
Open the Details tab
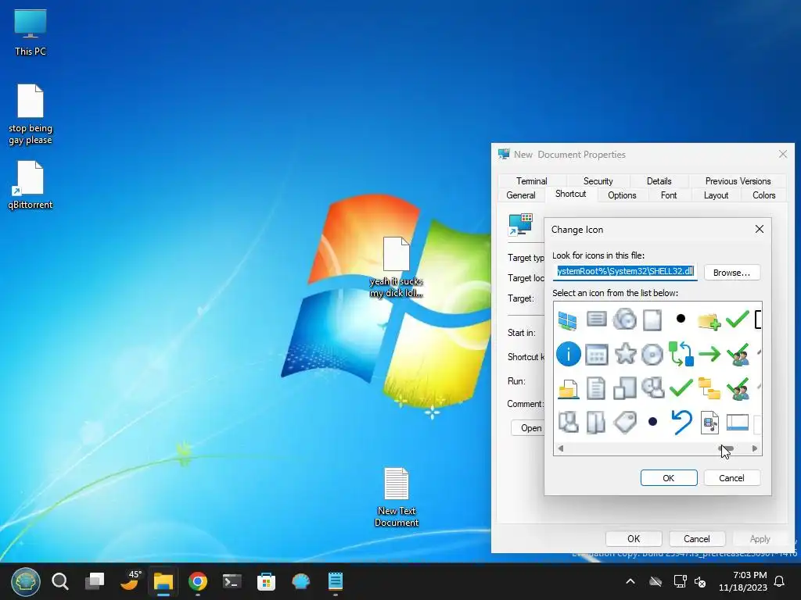pos(659,180)
